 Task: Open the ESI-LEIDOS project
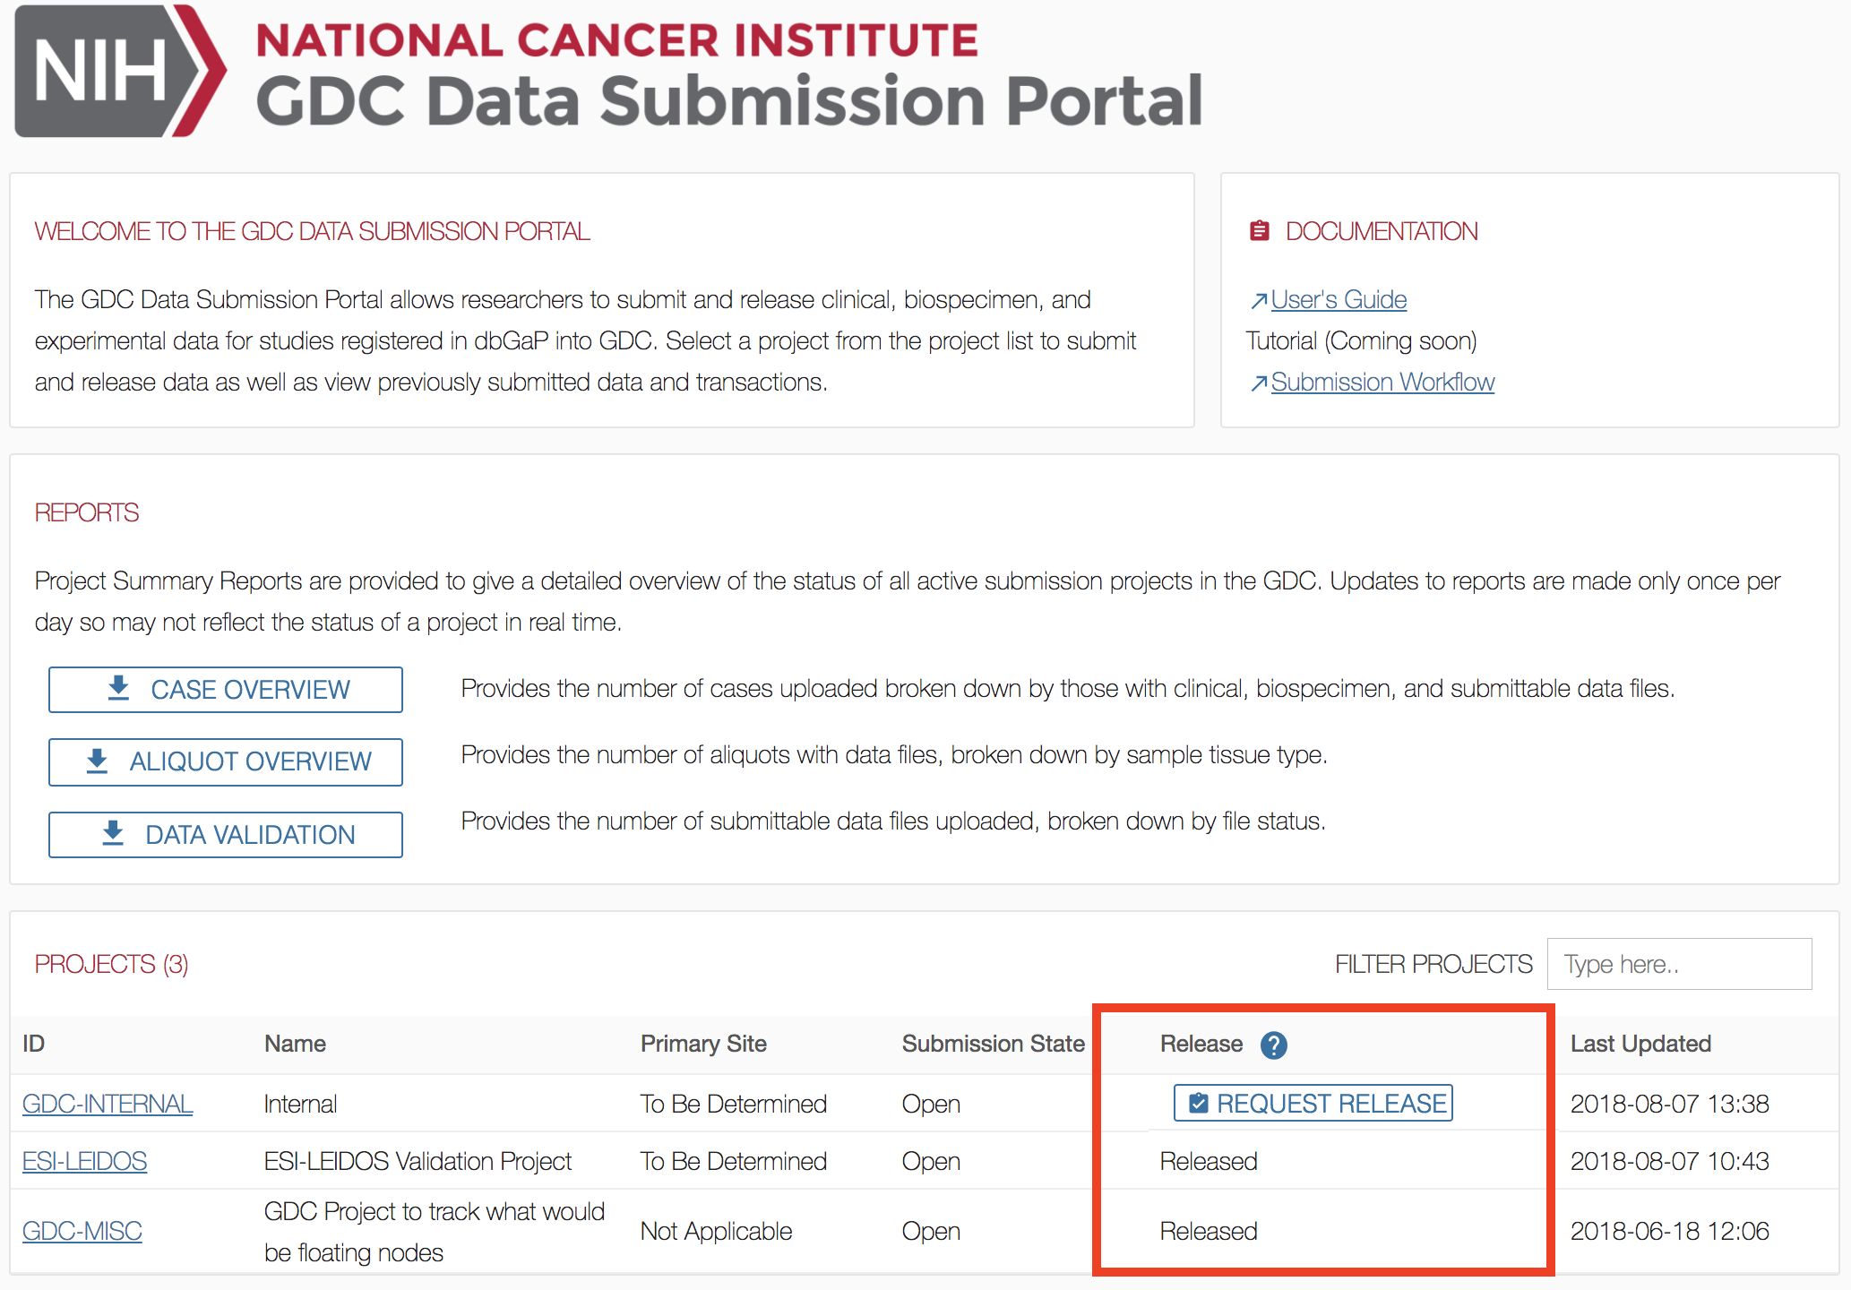(84, 1161)
